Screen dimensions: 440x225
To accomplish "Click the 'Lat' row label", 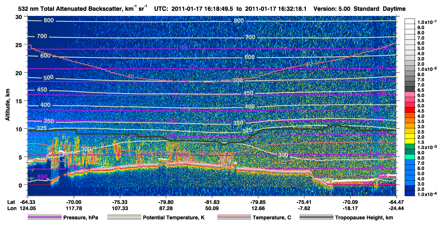I will [x=11, y=202].
